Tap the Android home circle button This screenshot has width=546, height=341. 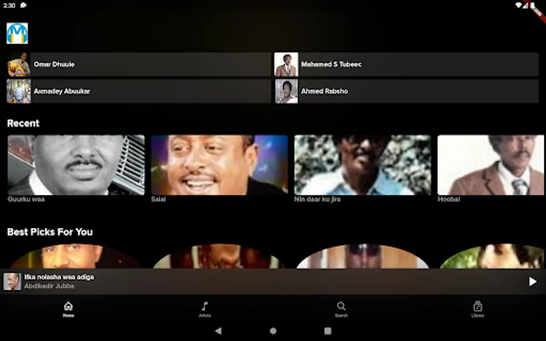(x=273, y=331)
